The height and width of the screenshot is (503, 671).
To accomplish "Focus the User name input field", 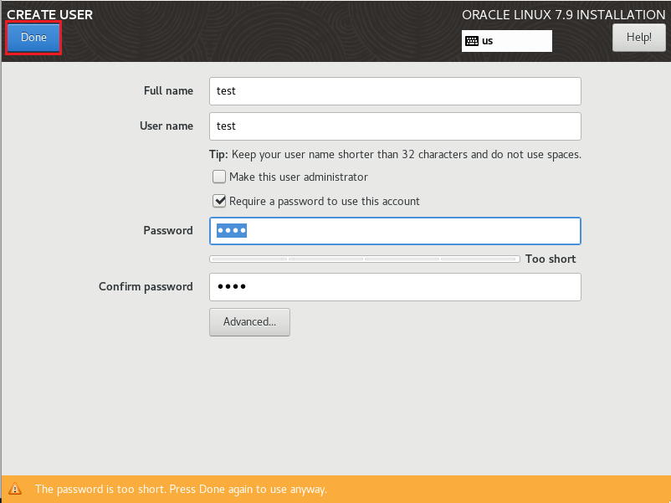I will pyautogui.click(x=395, y=126).
